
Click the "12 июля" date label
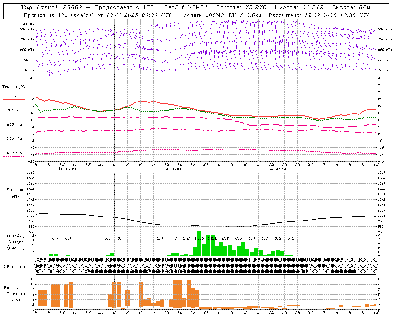pyautogui.click(x=67, y=169)
